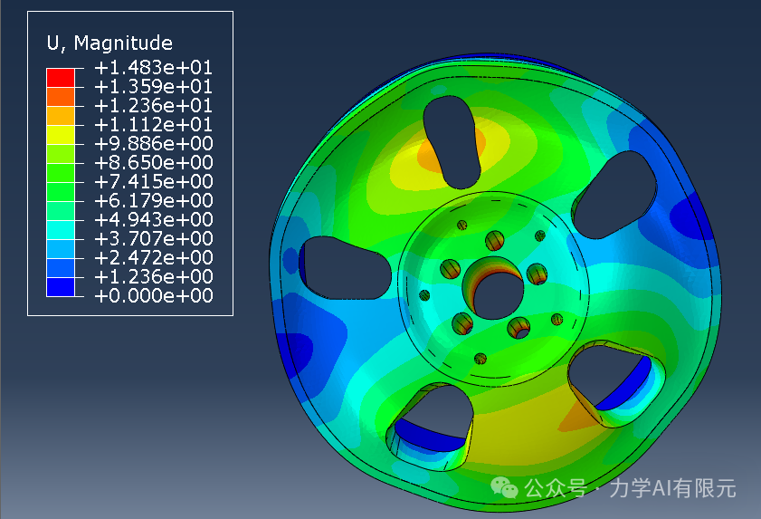Select the +4.943e+00 legend value
Image resolution: width=761 pixels, height=519 pixels.
point(153,220)
